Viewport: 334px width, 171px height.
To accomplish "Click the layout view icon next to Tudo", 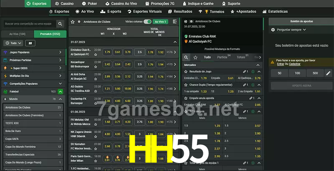I will point(30,43).
